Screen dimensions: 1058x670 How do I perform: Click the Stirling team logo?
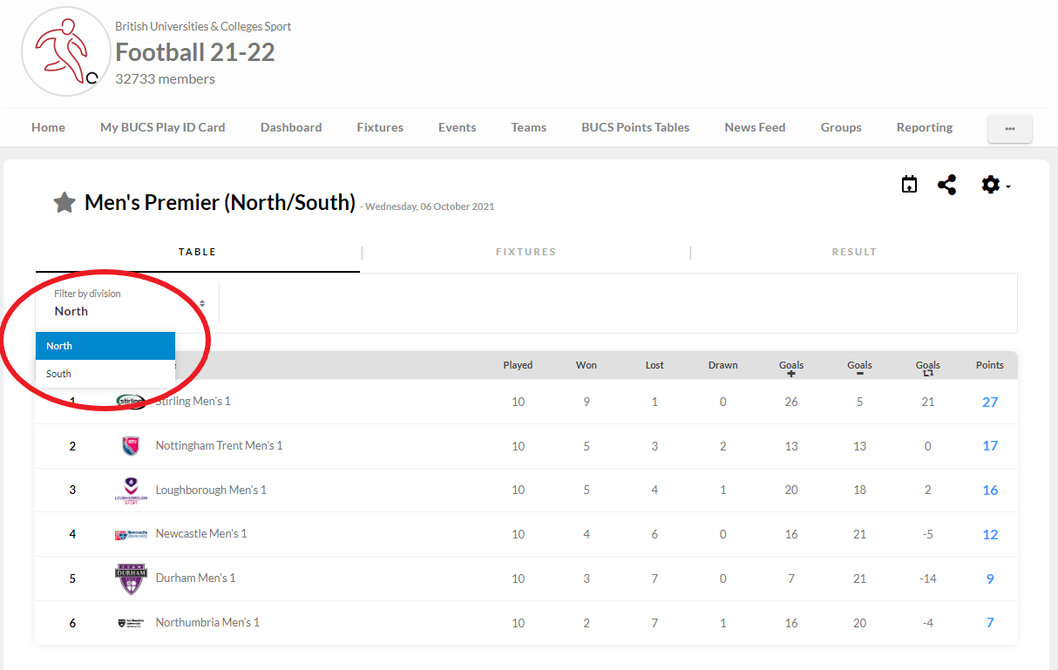(132, 402)
